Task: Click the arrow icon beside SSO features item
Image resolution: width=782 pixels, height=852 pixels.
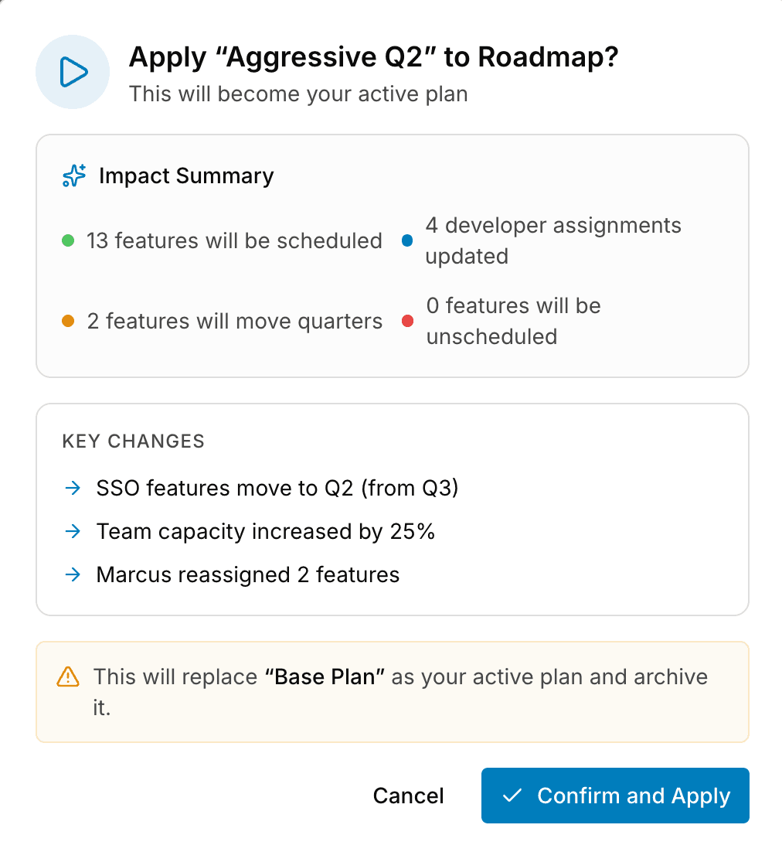Action: (x=73, y=488)
